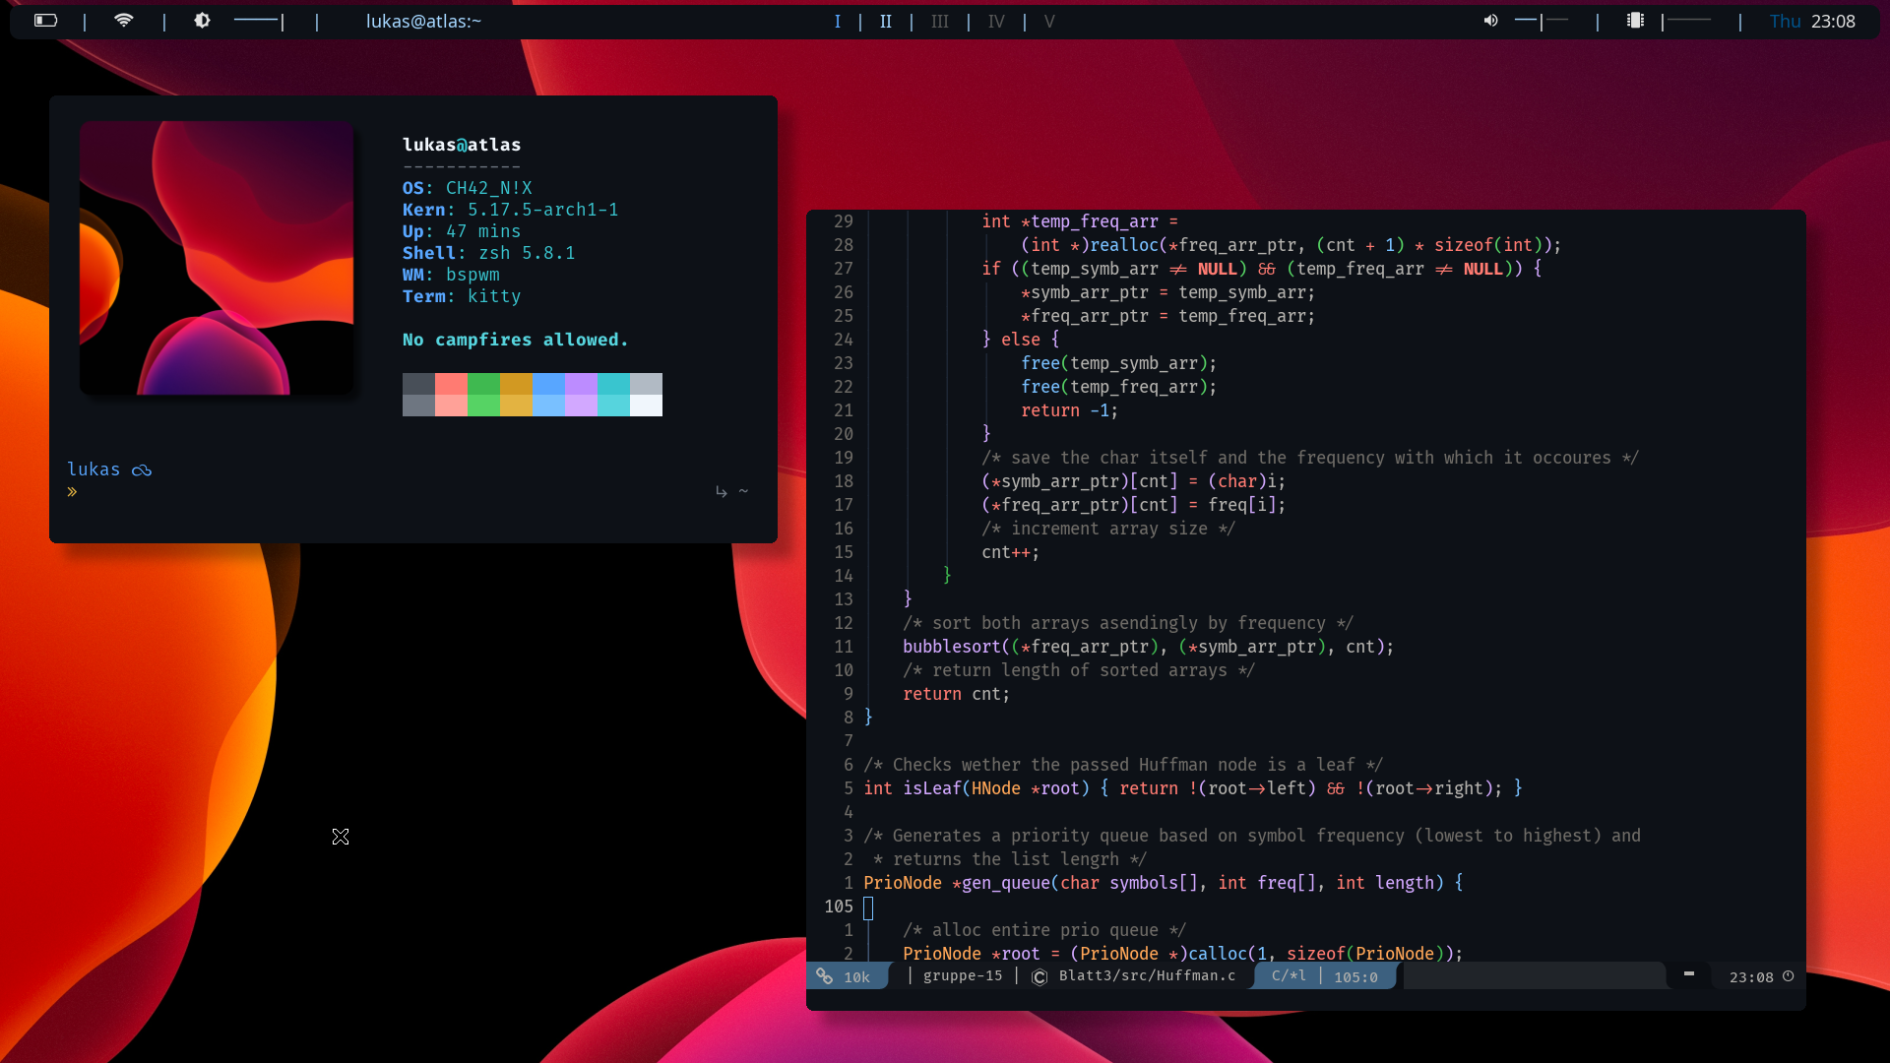
Task: Click the salmon red color swatch
Action: point(451,384)
